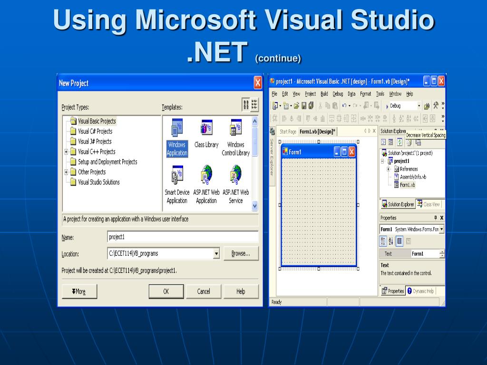Click View Code icon in Solution Explorer

tap(383, 142)
